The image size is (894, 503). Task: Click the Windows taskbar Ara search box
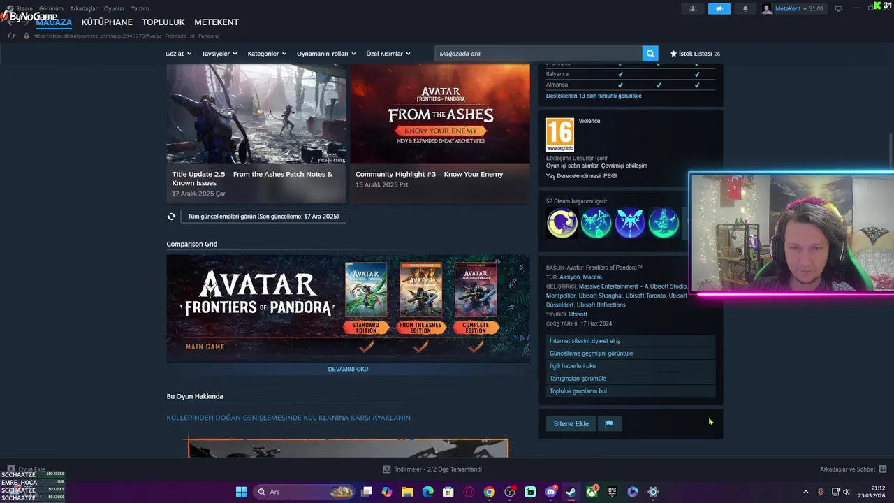pos(303,492)
